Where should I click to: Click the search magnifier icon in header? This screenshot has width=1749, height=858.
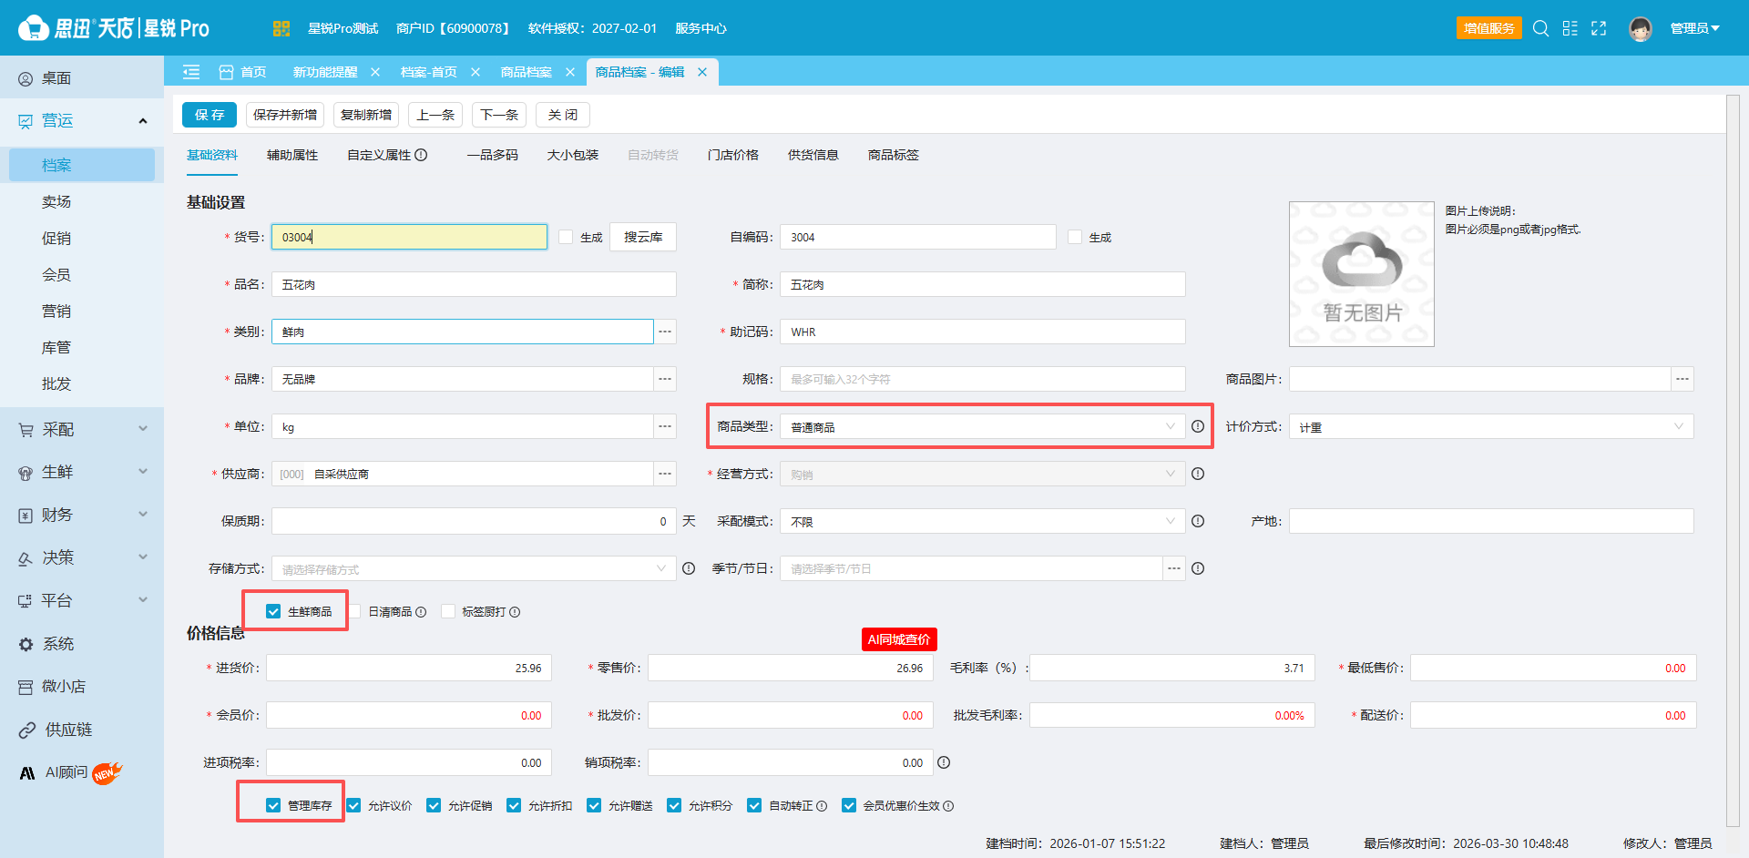pyautogui.click(x=1540, y=28)
